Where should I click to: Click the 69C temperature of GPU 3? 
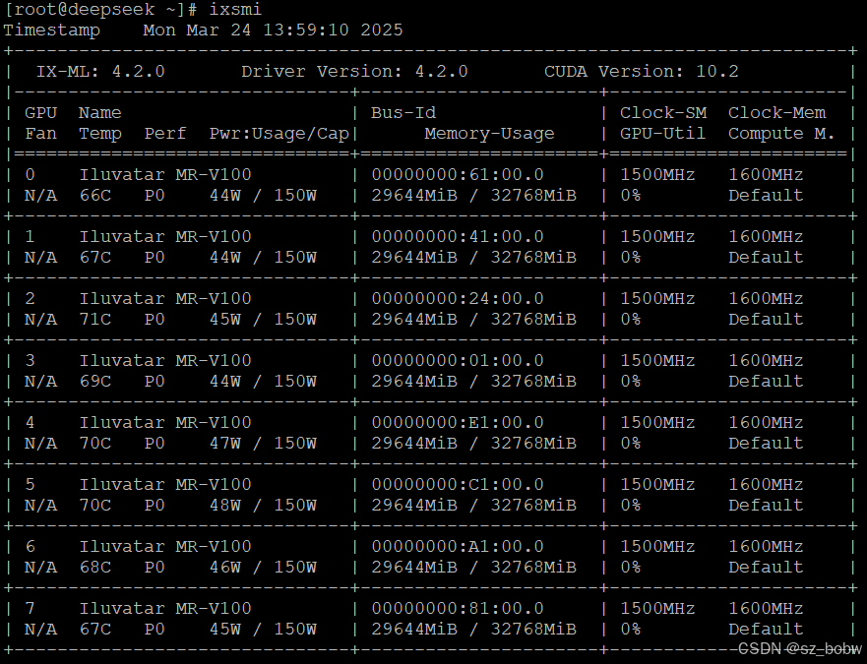[x=95, y=381]
